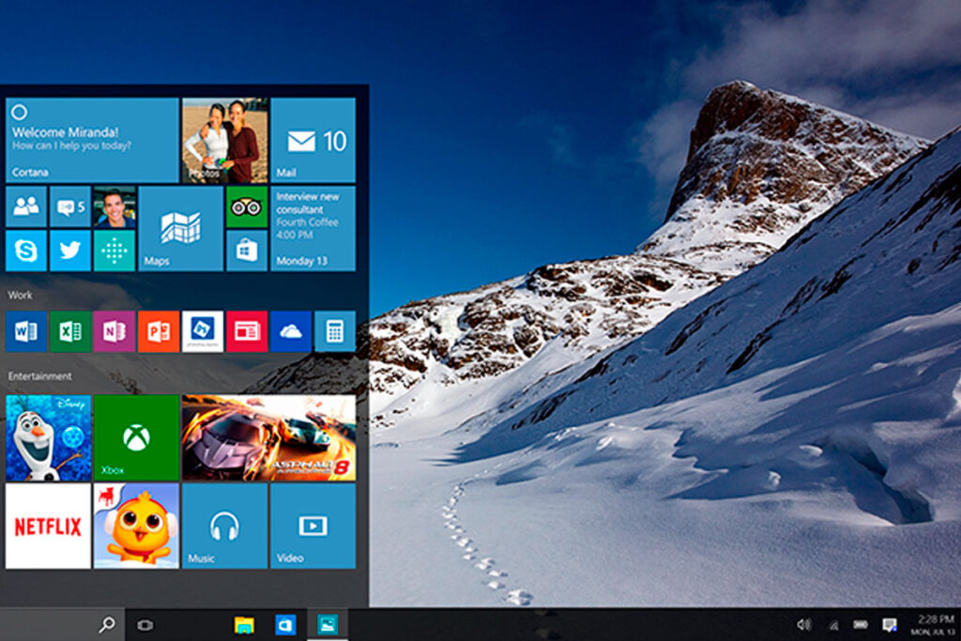Open File Explorer from the taskbar
The width and height of the screenshot is (961, 641).
pyautogui.click(x=244, y=624)
